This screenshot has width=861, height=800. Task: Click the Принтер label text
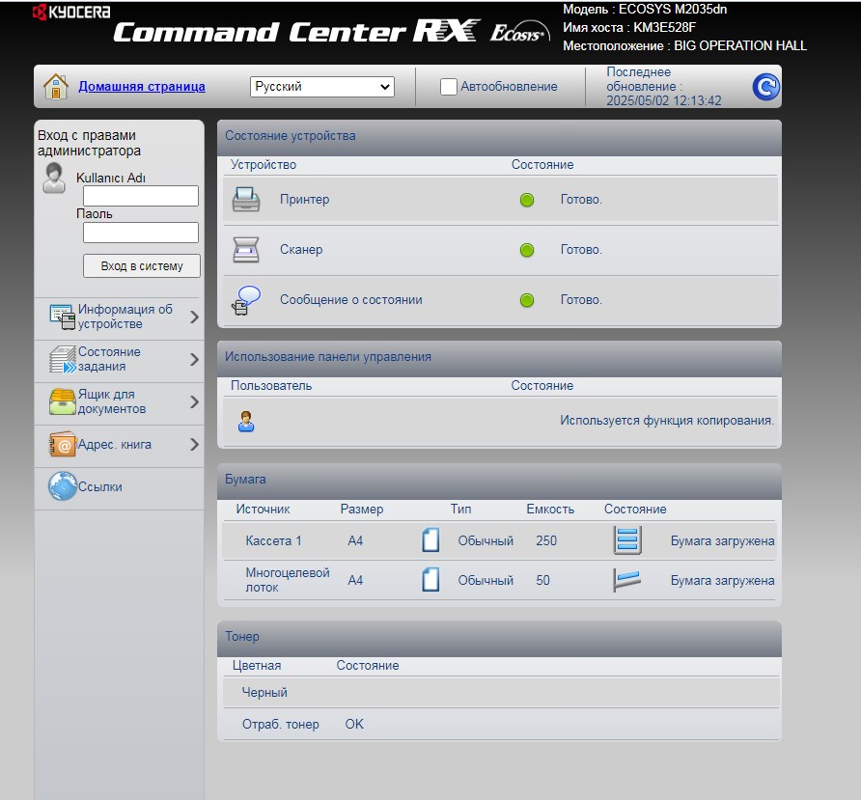[304, 200]
